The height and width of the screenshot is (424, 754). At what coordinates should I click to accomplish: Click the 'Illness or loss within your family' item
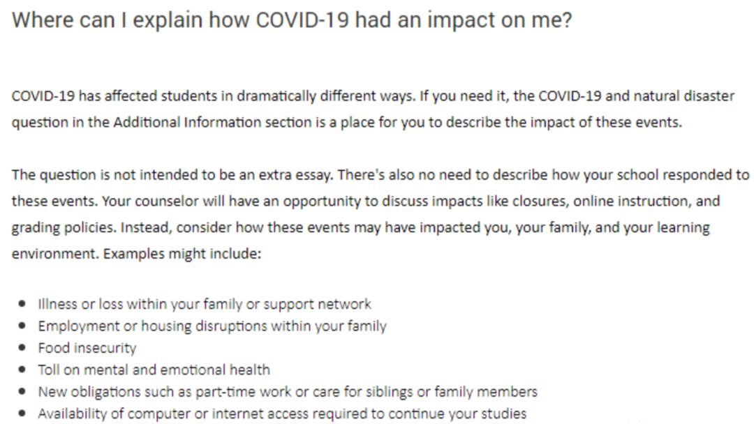pos(205,304)
